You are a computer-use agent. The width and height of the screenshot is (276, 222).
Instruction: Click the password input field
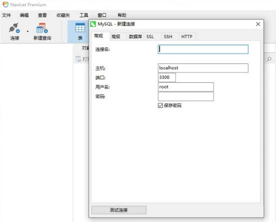[186, 96]
